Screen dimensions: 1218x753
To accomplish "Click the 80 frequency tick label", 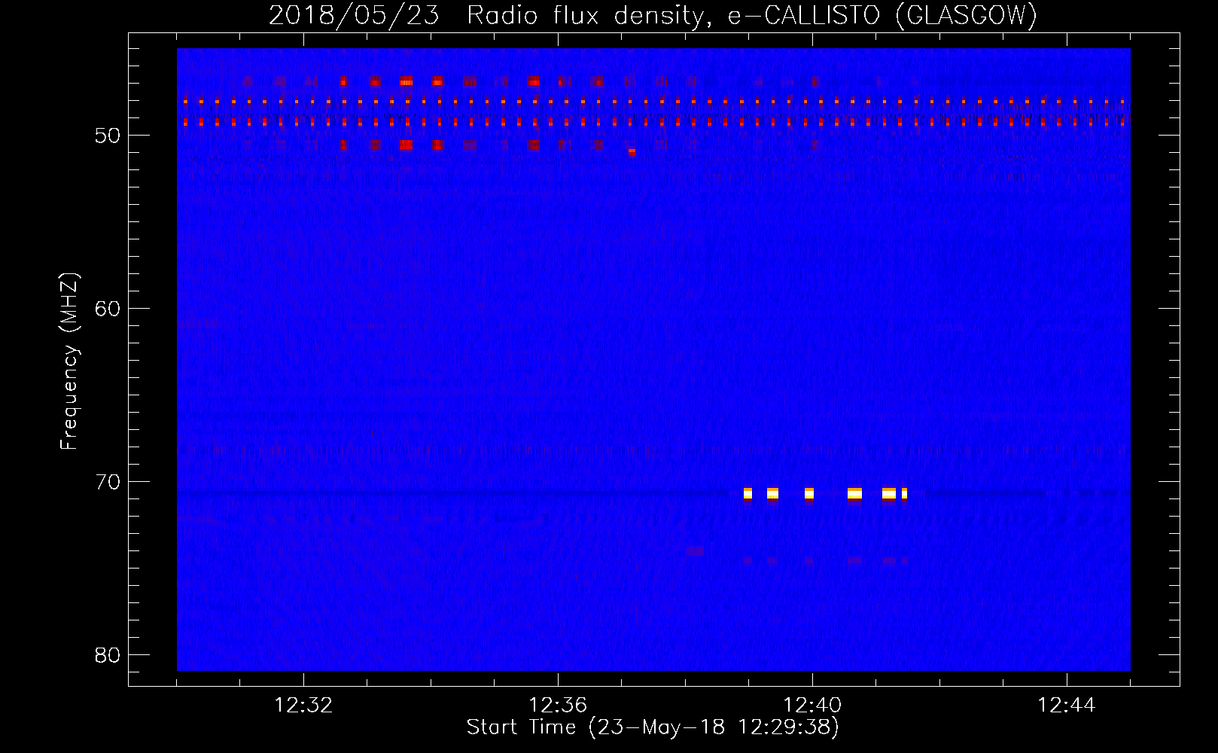I will tap(108, 655).
